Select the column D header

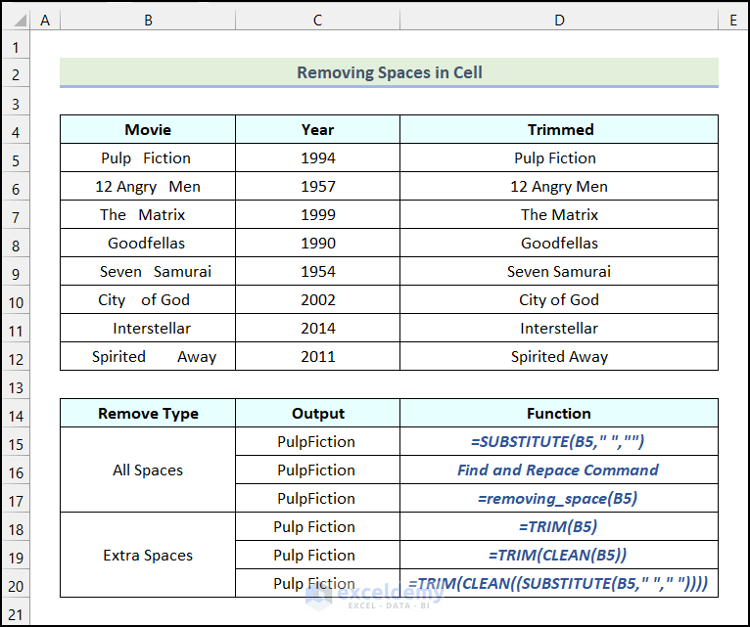pos(558,20)
